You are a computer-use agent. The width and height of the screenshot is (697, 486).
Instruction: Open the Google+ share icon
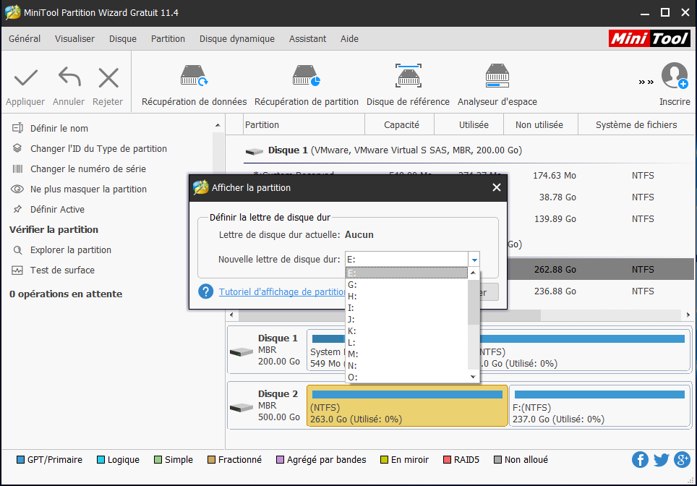(682, 460)
